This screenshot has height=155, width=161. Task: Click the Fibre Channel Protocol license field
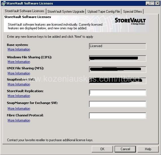[118, 116]
